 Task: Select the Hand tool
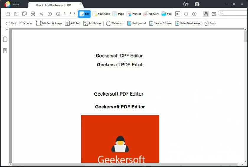tap(205, 14)
